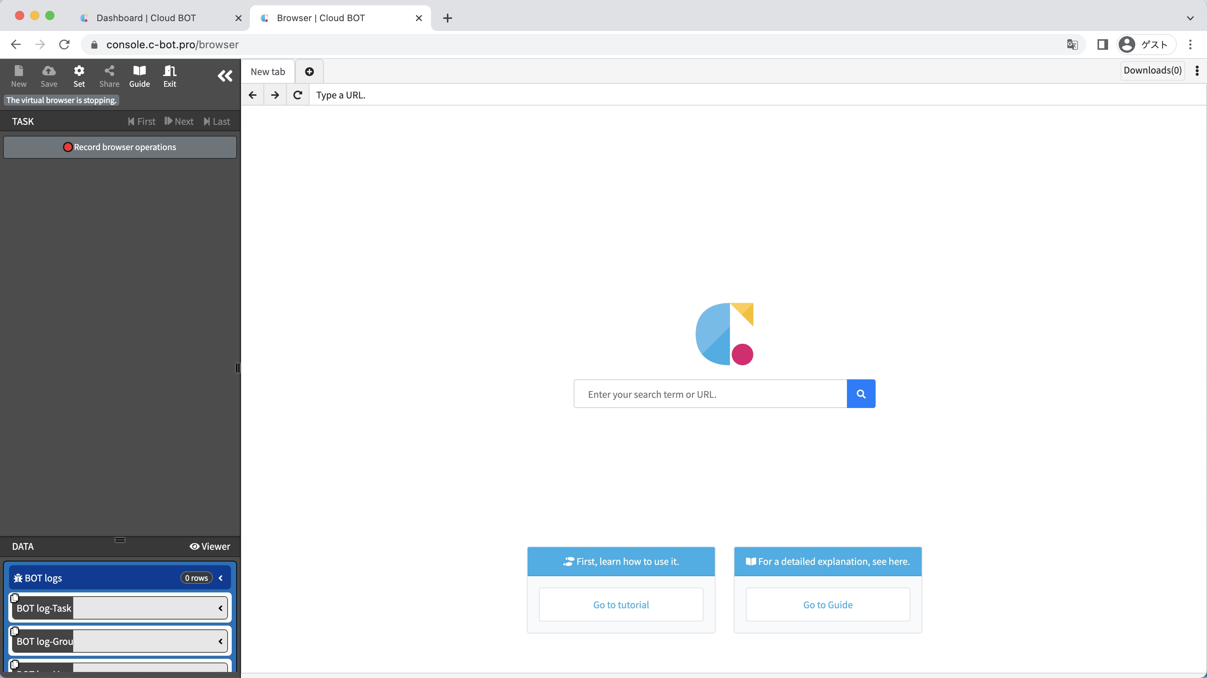Click Go to Guide button

827,604
